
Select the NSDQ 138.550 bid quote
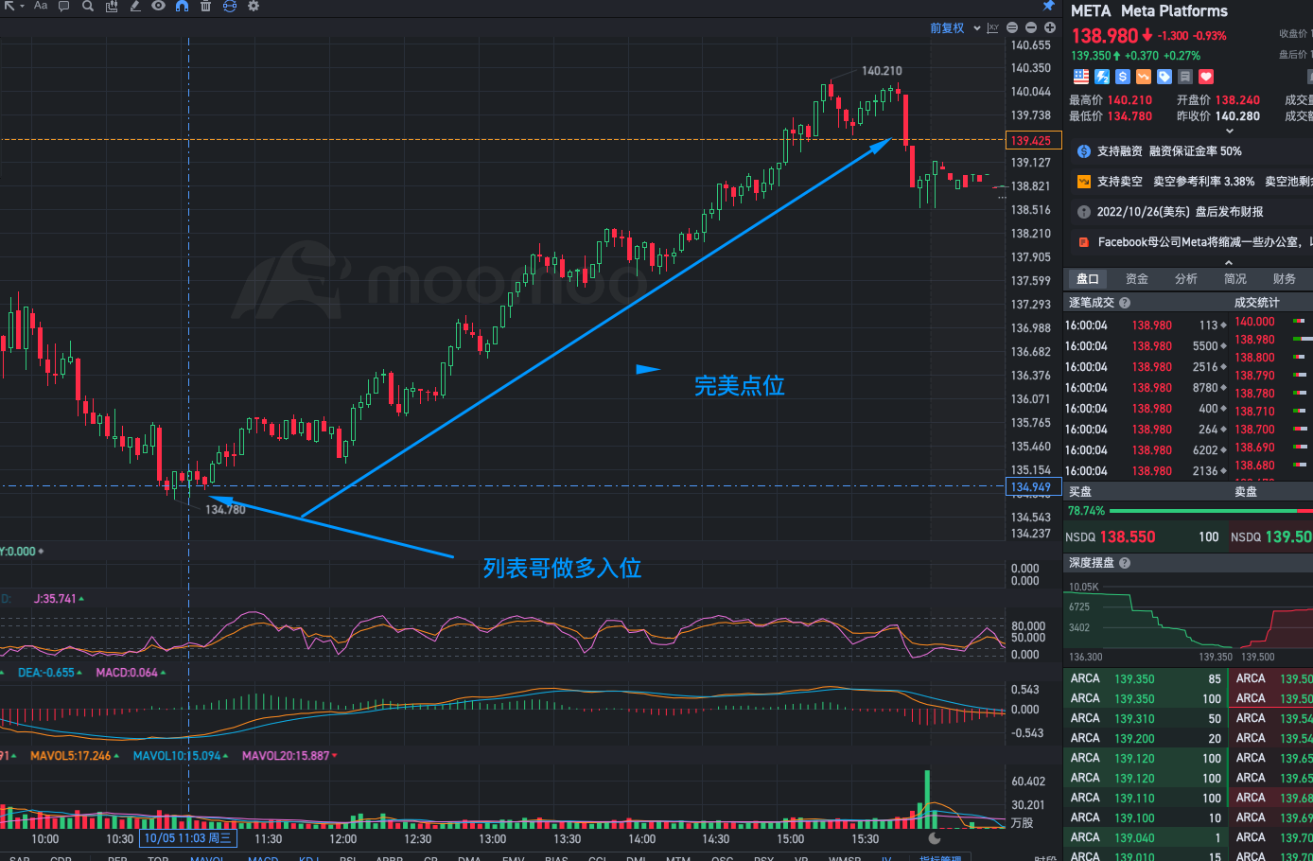pos(1145,536)
